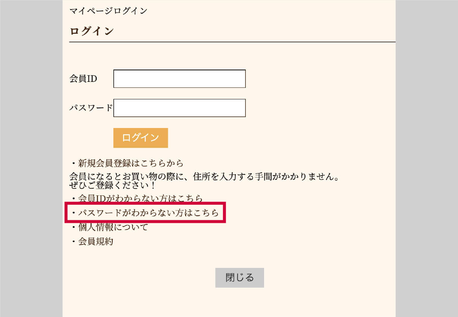Image resolution: width=458 pixels, height=317 pixels.
Task: Select the divider line under the ログイン heading
Action: pyautogui.click(x=232, y=42)
